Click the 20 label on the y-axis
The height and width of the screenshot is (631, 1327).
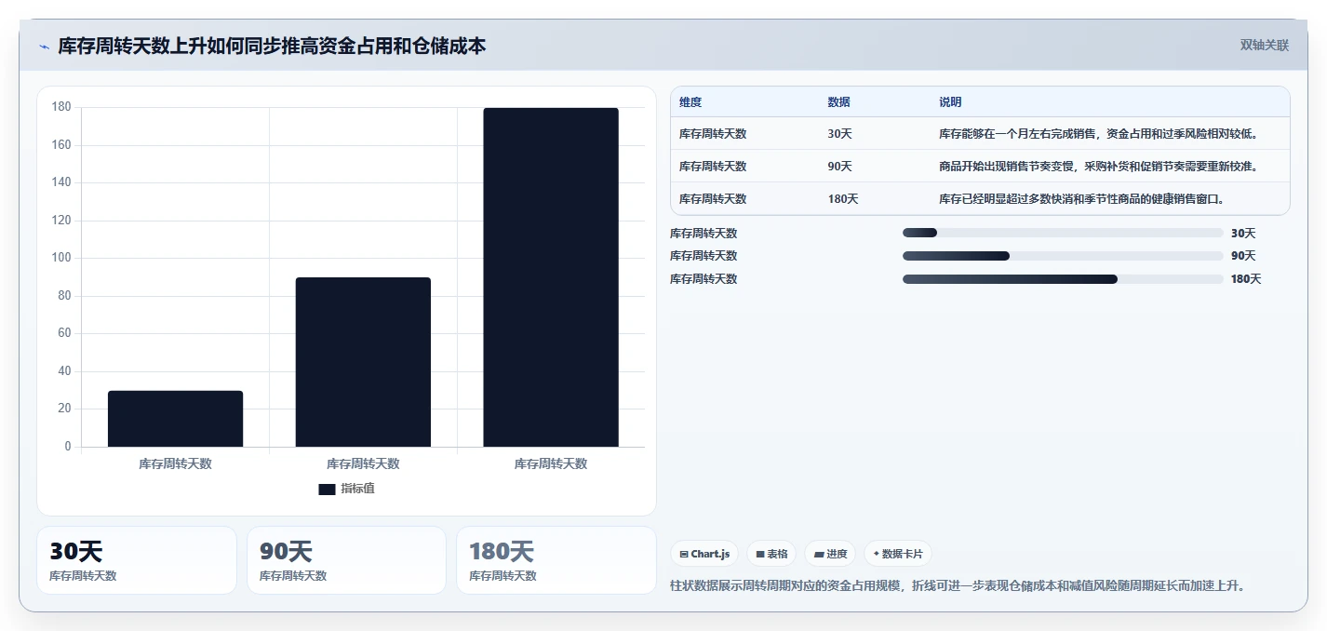click(64, 409)
